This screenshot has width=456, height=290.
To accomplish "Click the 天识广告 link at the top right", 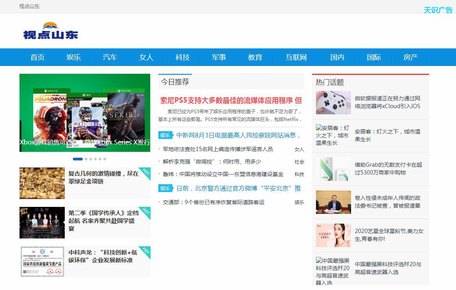I will coord(438,10).
